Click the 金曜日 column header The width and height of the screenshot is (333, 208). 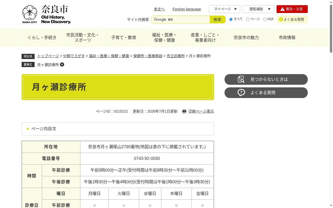[x=203, y=194]
